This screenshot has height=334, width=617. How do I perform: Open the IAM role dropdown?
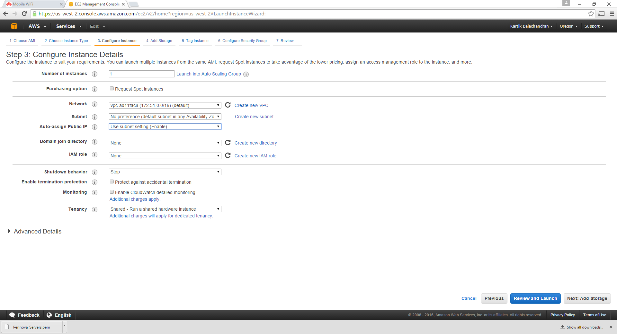(165, 156)
